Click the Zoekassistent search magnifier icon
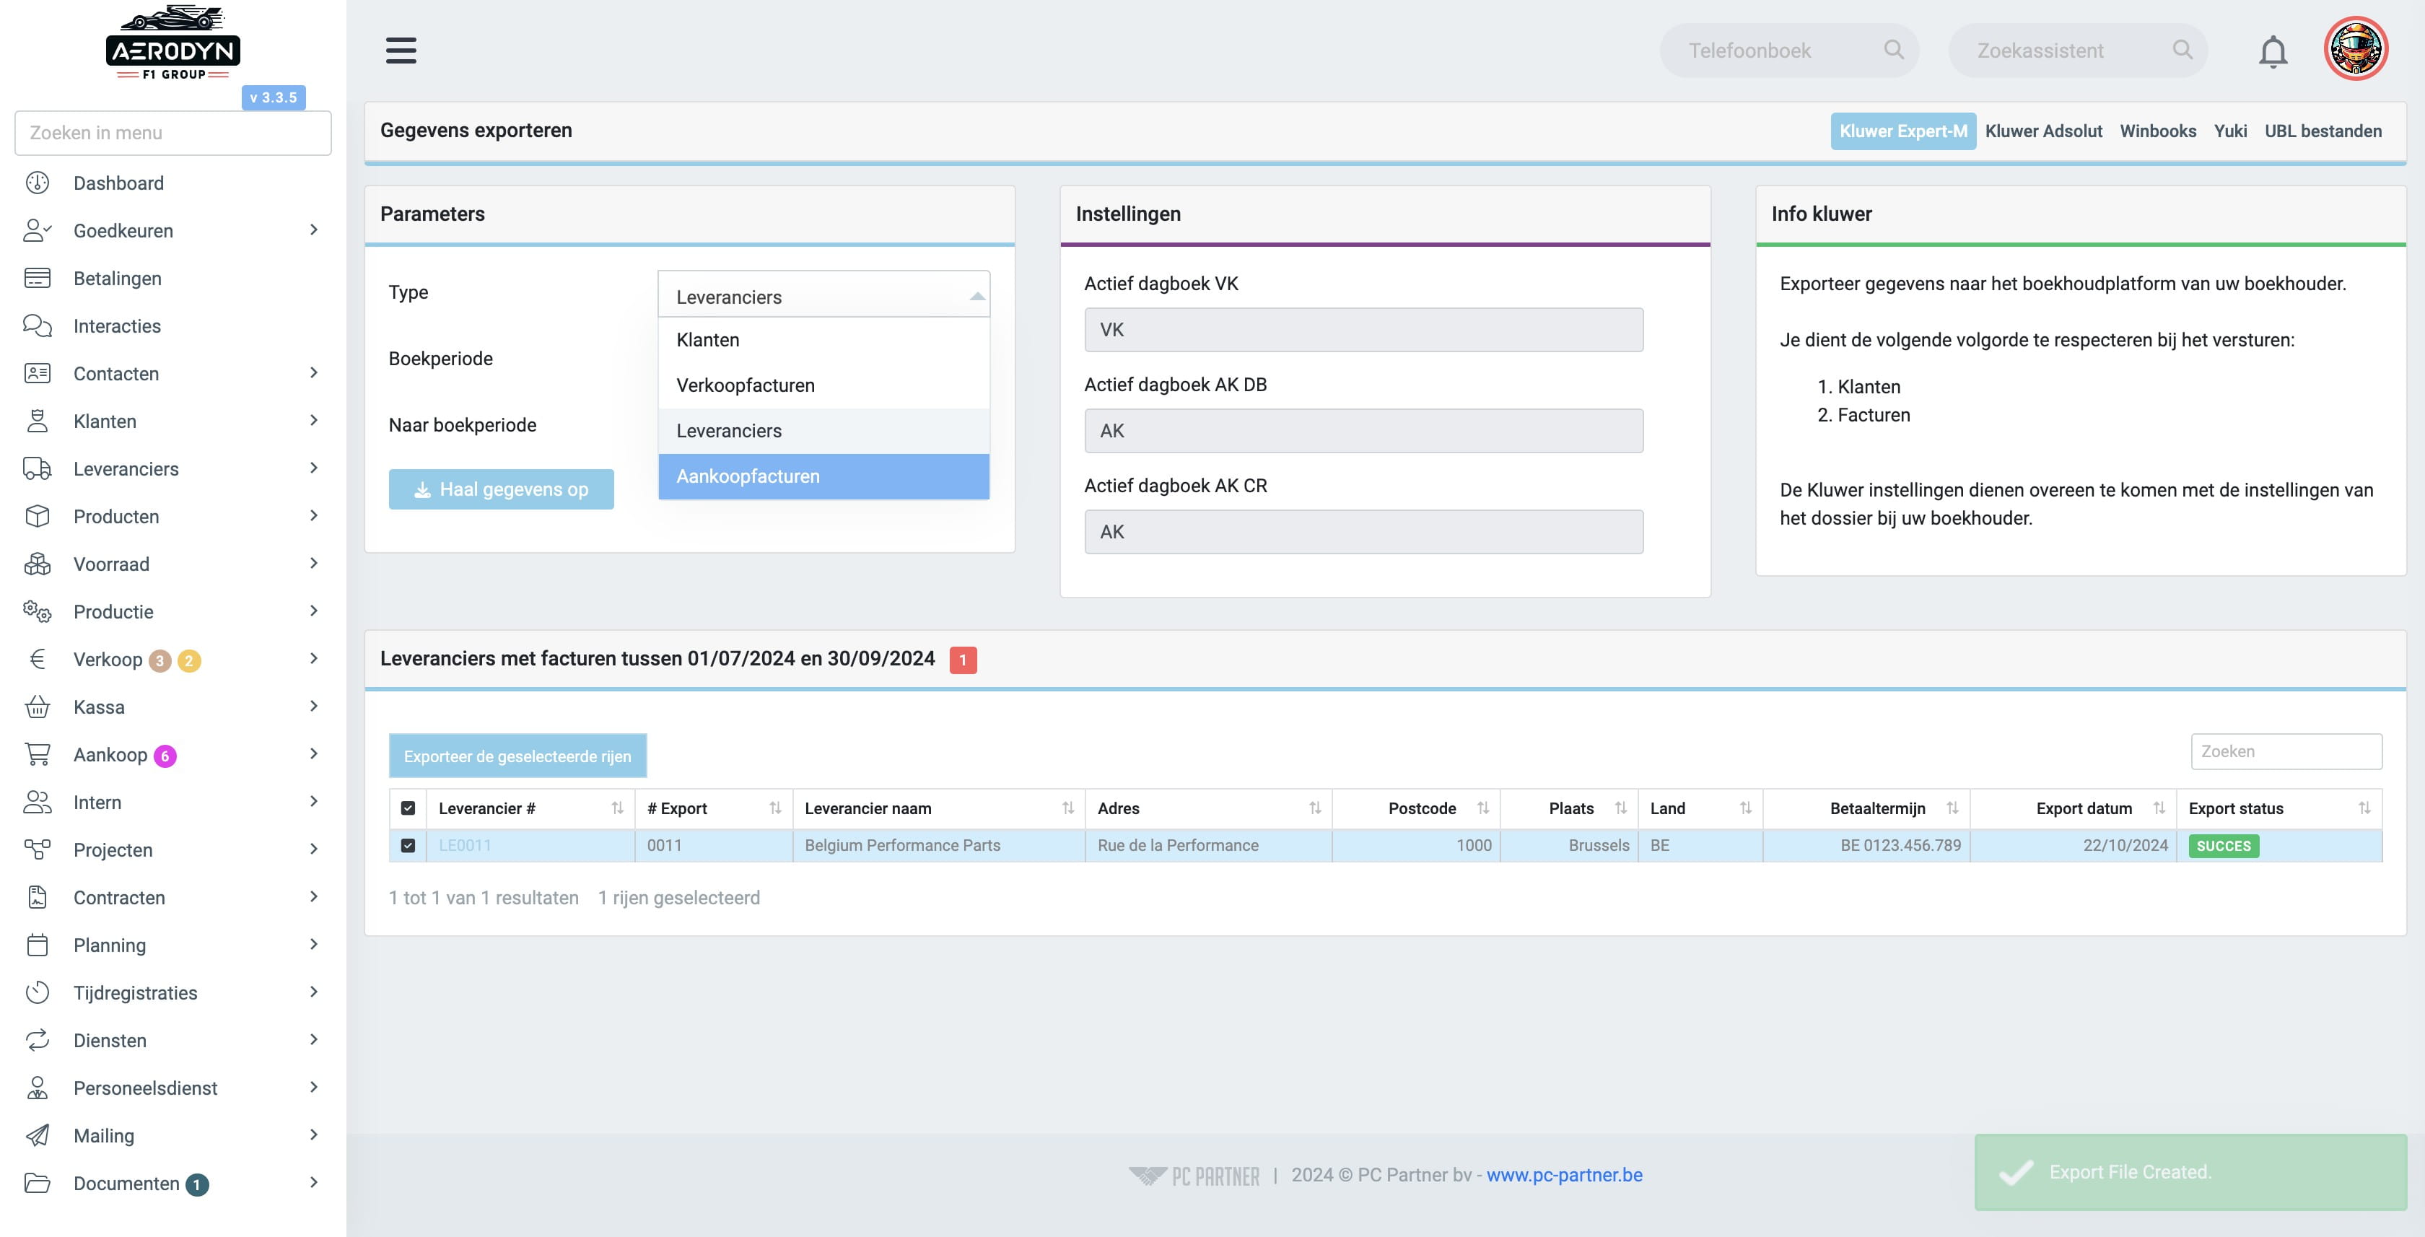Screen dimensions: 2425x1237 point(2182,50)
